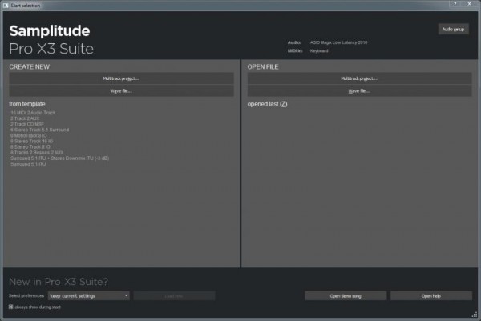Screen dimensions: 481x321
Task: Open the Select preferences dropdown
Action: tap(89, 296)
